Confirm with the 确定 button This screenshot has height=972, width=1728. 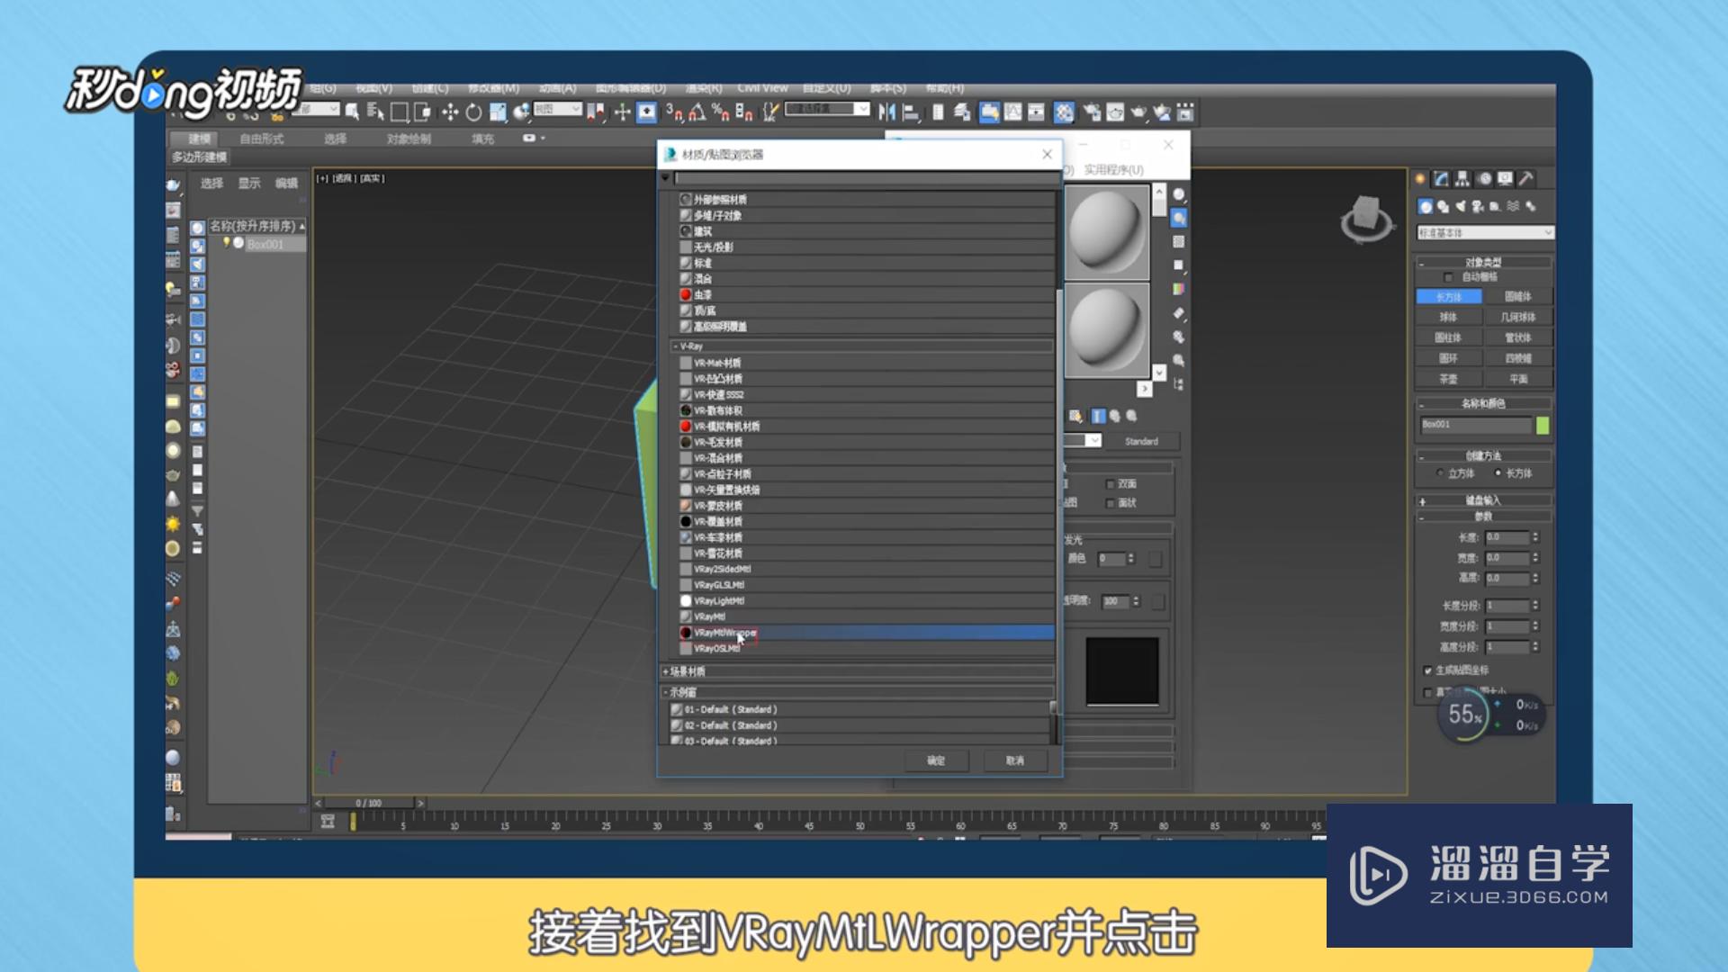point(936,760)
